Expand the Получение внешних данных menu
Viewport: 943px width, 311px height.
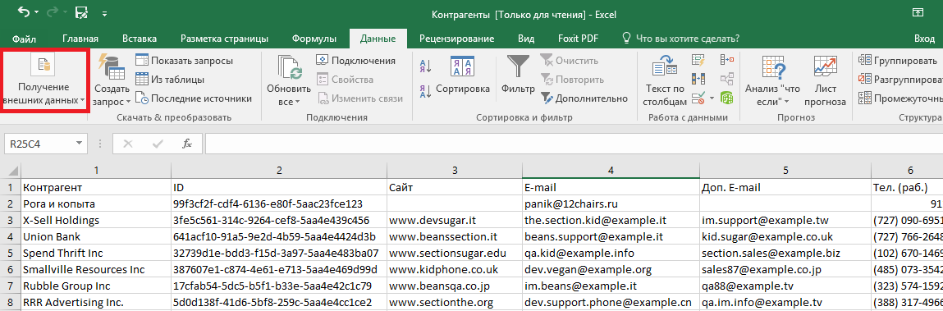44,80
